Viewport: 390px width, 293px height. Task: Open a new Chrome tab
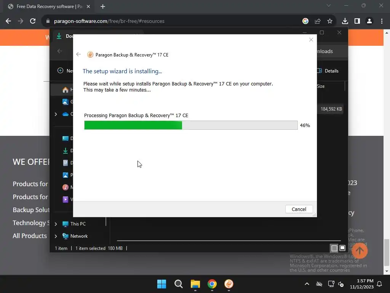[103, 6]
